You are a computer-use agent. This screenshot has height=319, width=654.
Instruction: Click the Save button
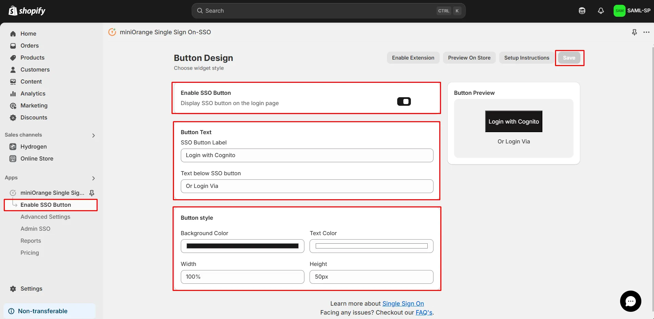click(569, 58)
